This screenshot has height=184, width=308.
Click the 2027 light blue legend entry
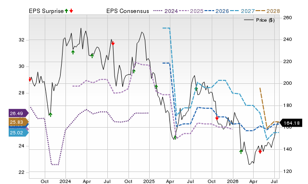[x=242, y=11]
